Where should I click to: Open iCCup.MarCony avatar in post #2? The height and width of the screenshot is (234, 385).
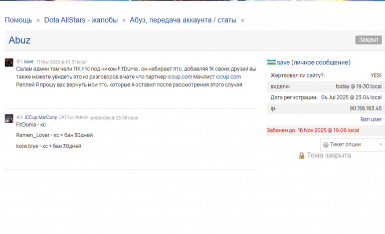(x=9, y=118)
